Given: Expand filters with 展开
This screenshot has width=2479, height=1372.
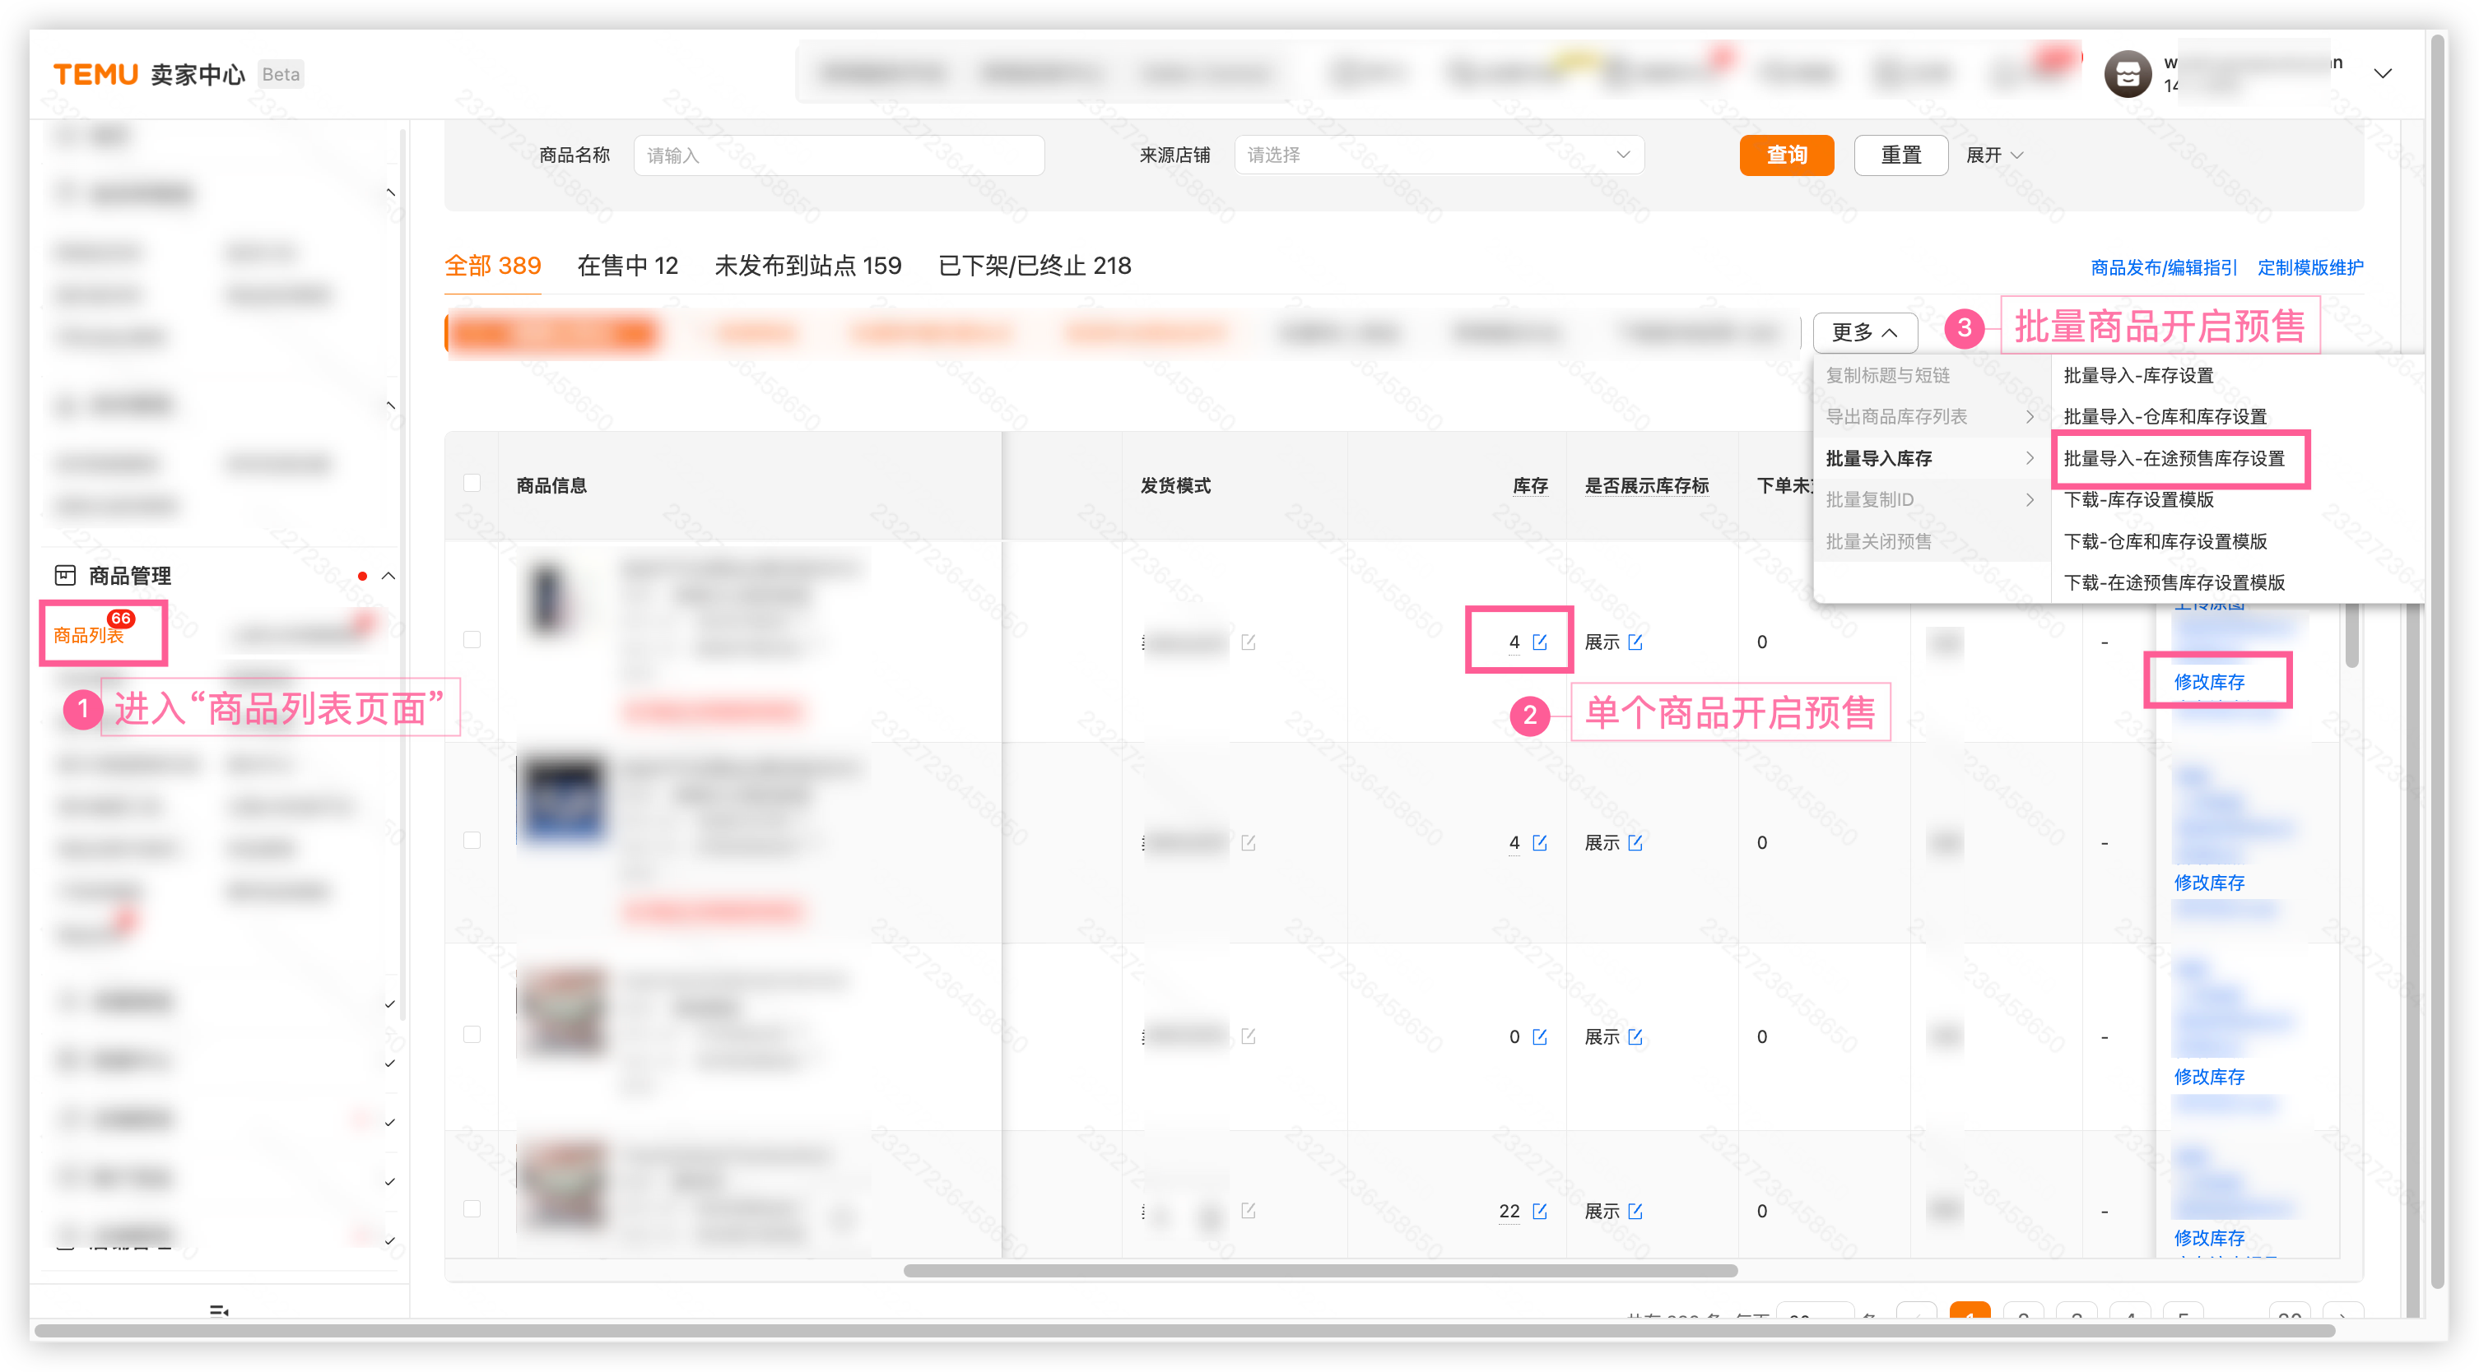Looking at the screenshot, I should (1994, 155).
